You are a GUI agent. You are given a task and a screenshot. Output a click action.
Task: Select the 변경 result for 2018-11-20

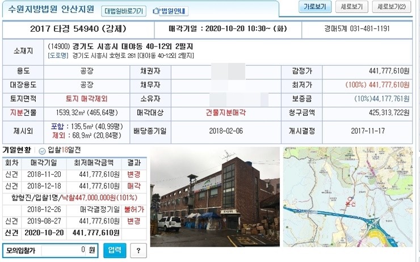(133, 175)
